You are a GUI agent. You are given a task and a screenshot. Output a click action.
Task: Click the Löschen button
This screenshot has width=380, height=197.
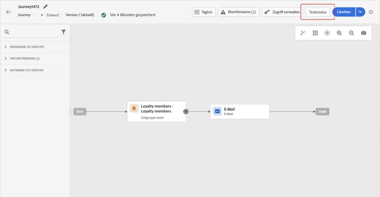coord(344,12)
